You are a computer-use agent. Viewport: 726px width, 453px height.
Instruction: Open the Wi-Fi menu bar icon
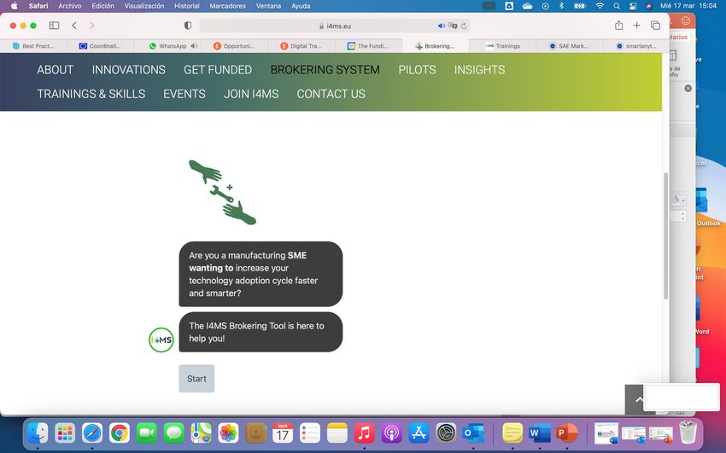coord(600,6)
